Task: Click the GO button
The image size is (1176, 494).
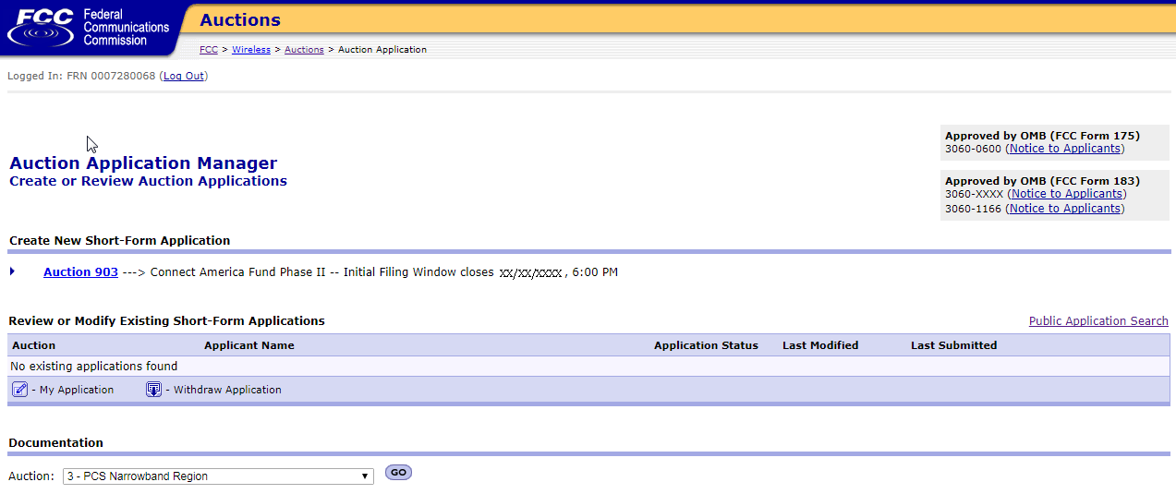Action: click(398, 472)
